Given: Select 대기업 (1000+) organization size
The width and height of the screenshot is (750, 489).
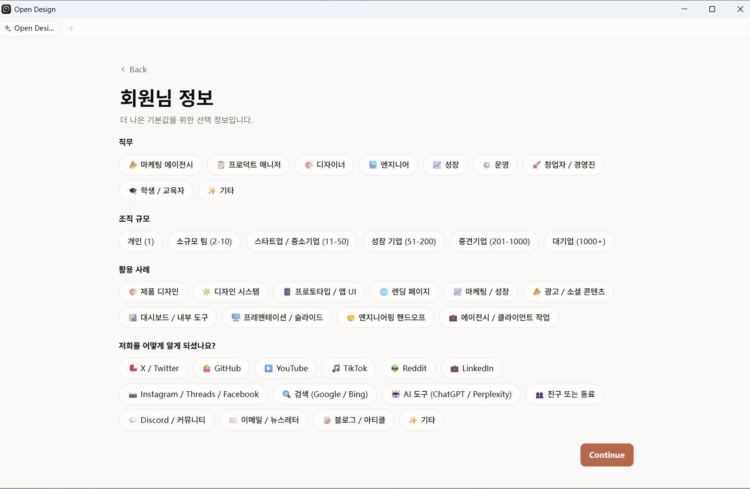Looking at the screenshot, I should point(579,241).
